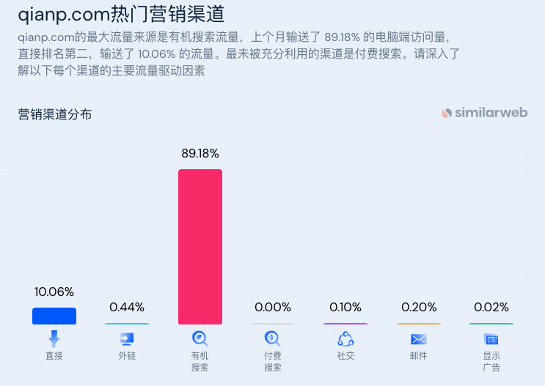Screen dimensions: 545x386
Task: Click the referral links (外链) icon
Action: (x=127, y=338)
